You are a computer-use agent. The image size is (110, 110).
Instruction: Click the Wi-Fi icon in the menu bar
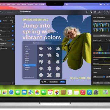click(105, 4)
